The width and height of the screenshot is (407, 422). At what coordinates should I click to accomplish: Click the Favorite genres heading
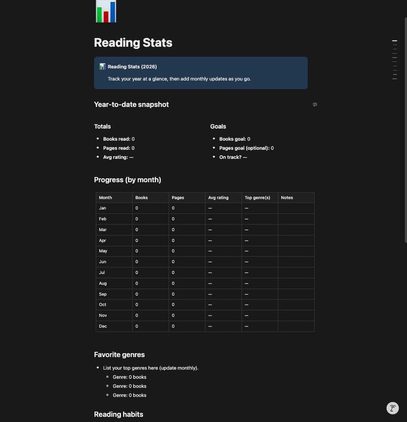click(x=119, y=355)
